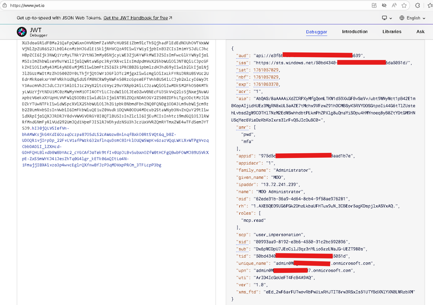Click the ipaddr value 13.72.241.239

coord(280,184)
